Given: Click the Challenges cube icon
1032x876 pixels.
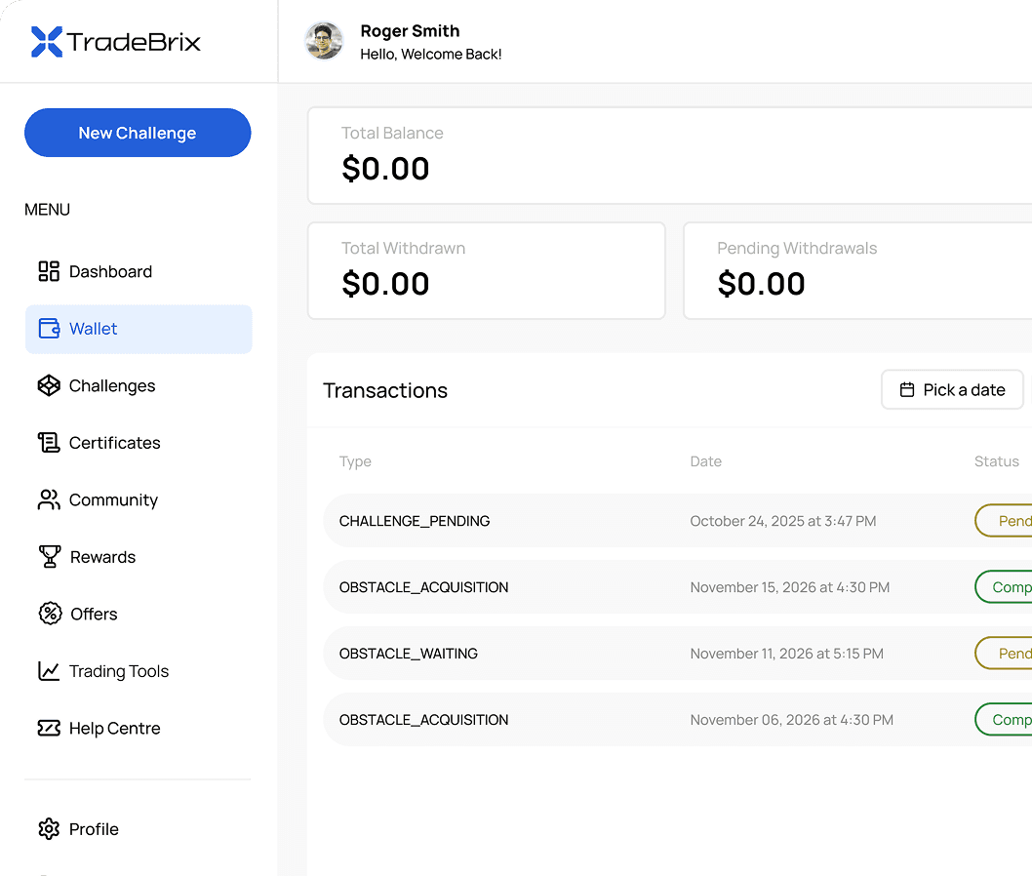Looking at the screenshot, I should pyautogui.click(x=49, y=385).
